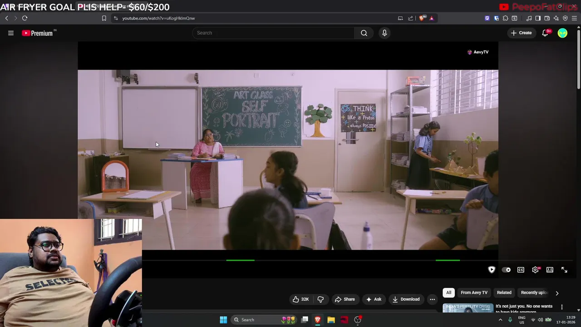
Task: Open Task View on taskbar
Action: (x=305, y=320)
